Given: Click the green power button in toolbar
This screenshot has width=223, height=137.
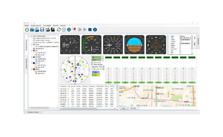Looking at the screenshot, I should pyautogui.click(x=27, y=29).
